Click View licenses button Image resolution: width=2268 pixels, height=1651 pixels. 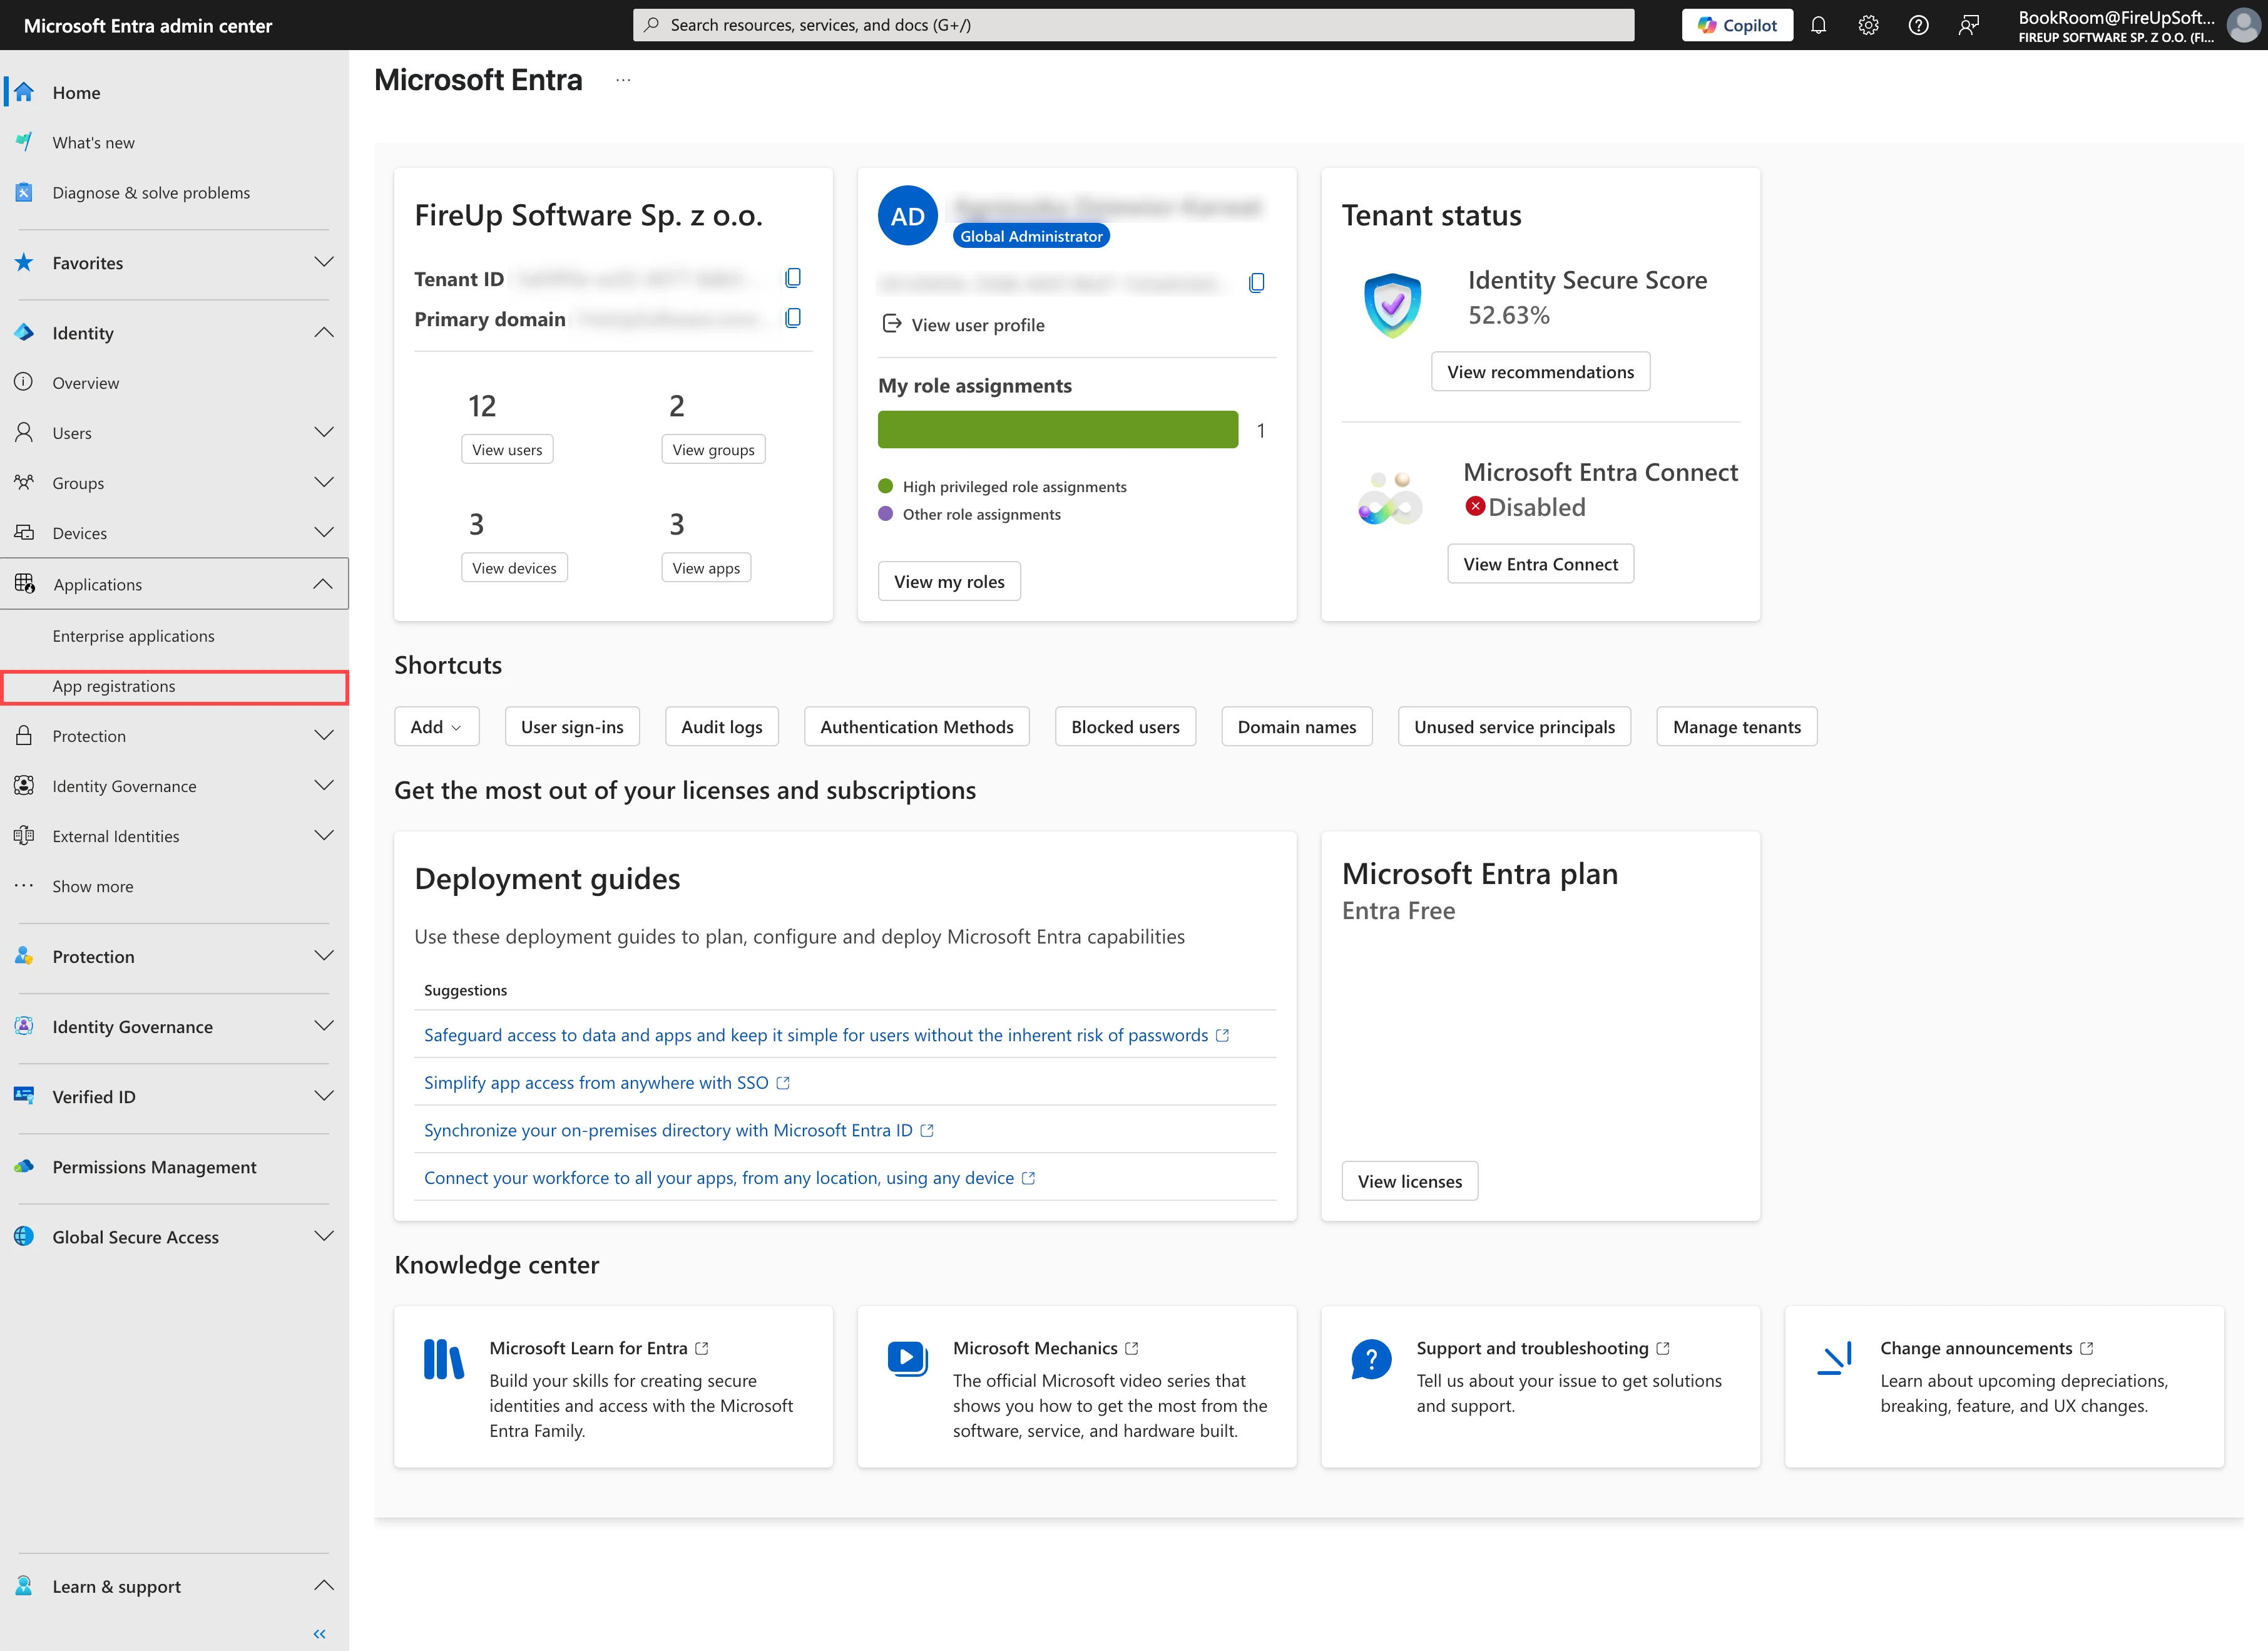[x=1409, y=1181]
